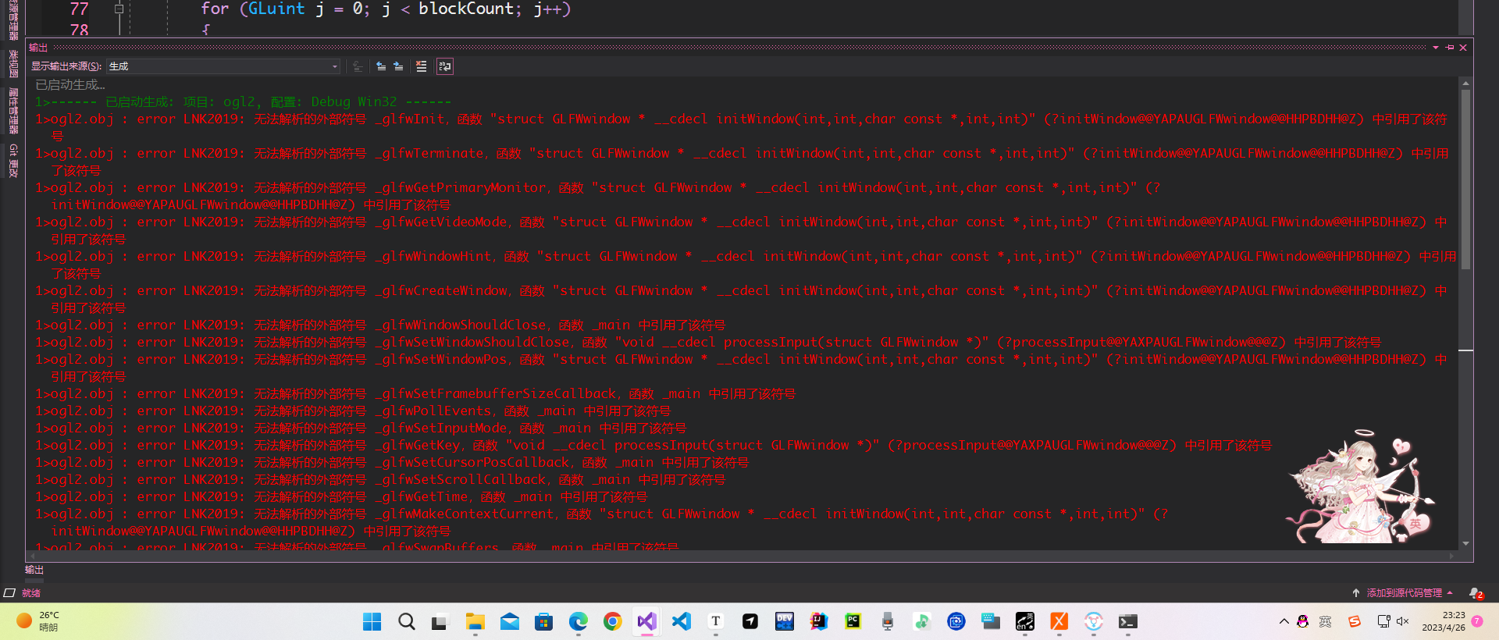Open the clock showing 23:23
The image size is (1499, 640).
1444,621
